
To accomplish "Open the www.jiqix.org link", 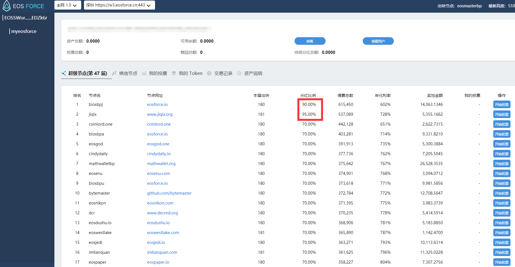I will (160, 114).
